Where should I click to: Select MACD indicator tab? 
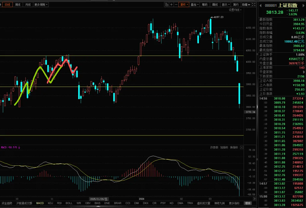[x=40, y=203]
